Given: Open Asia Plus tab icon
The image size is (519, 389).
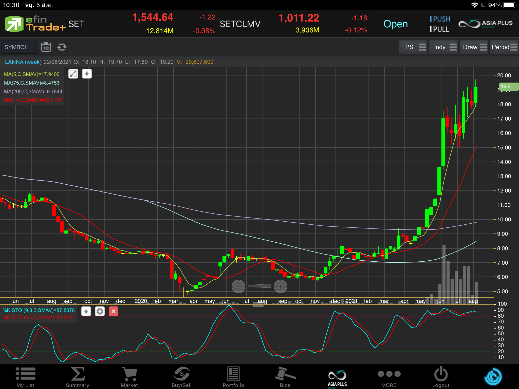Looking at the screenshot, I should [x=337, y=379].
